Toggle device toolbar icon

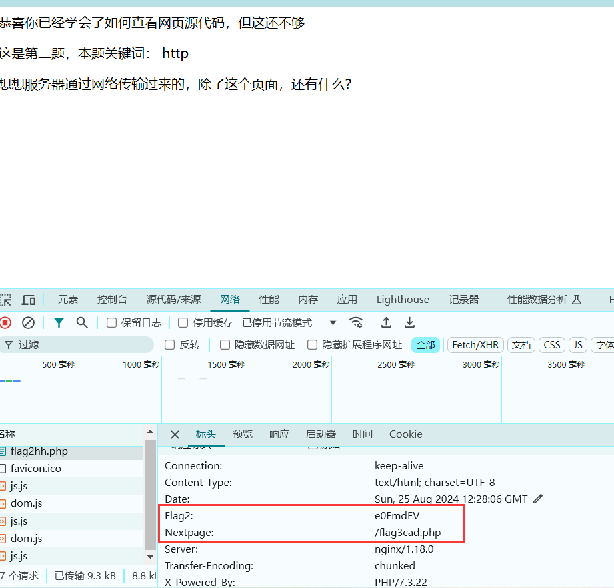click(x=29, y=300)
